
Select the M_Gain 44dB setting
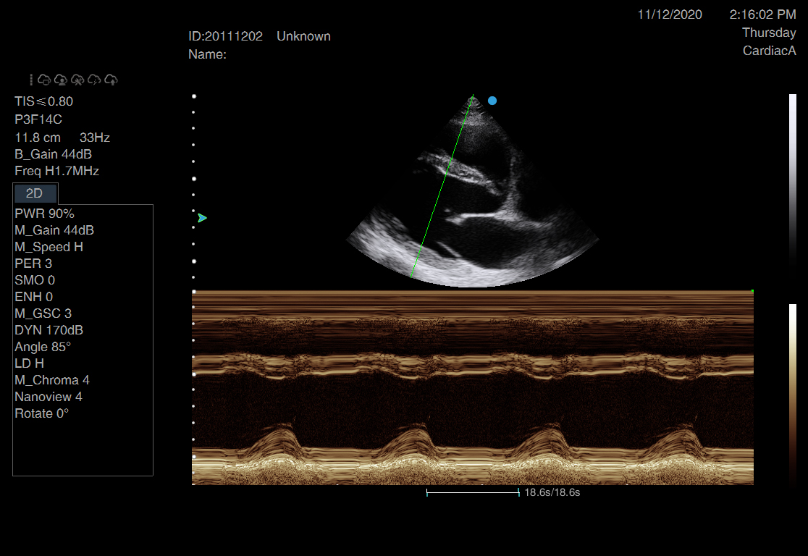[x=54, y=230]
